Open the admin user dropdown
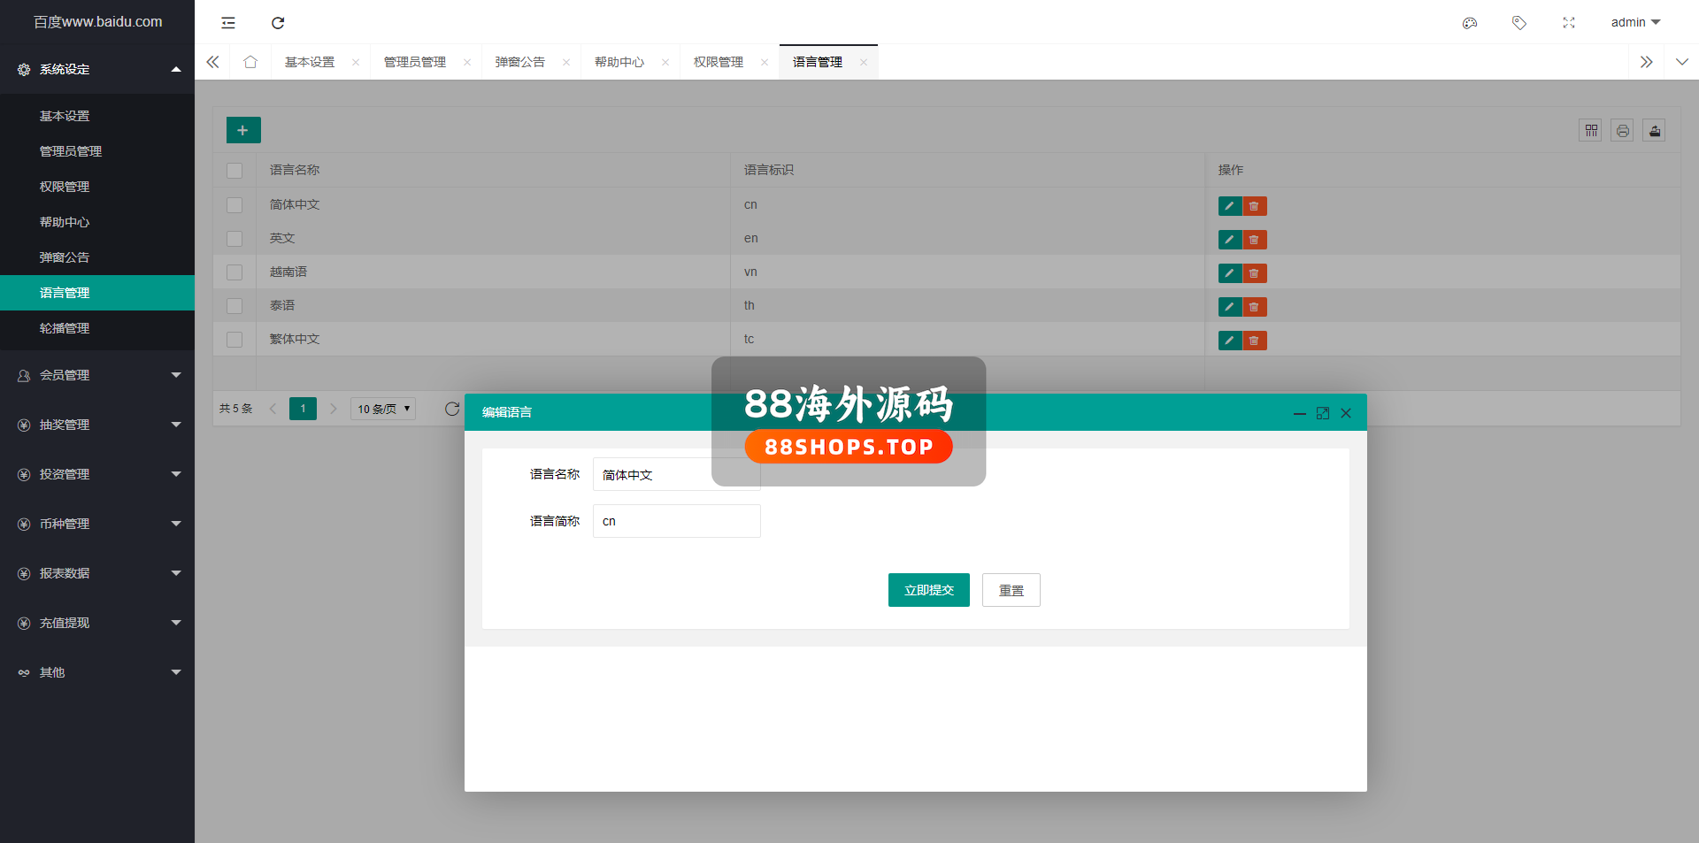This screenshot has width=1699, height=843. click(x=1634, y=22)
